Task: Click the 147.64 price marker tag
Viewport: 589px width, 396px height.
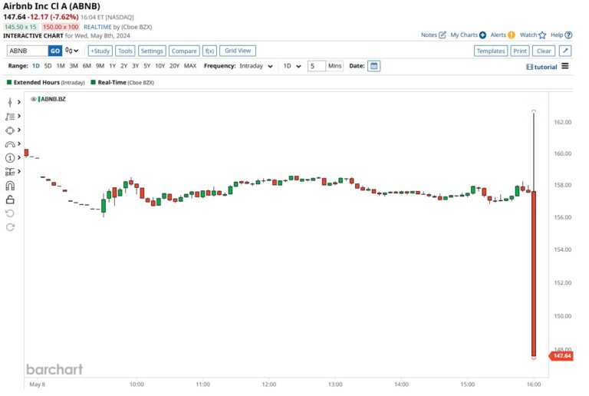Action: click(x=561, y=356)
